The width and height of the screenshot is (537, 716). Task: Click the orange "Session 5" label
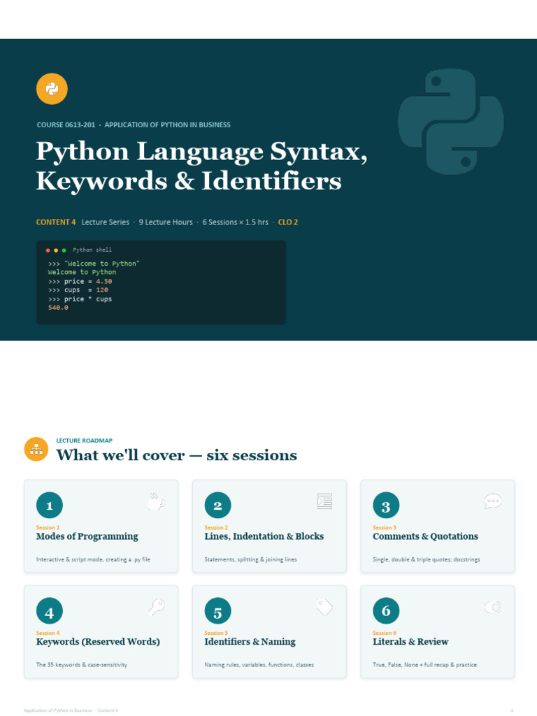click(216, 633)
